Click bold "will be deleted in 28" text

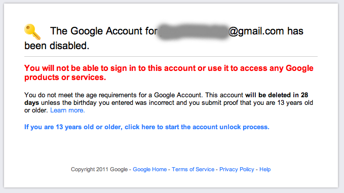[x=277, y=95]
